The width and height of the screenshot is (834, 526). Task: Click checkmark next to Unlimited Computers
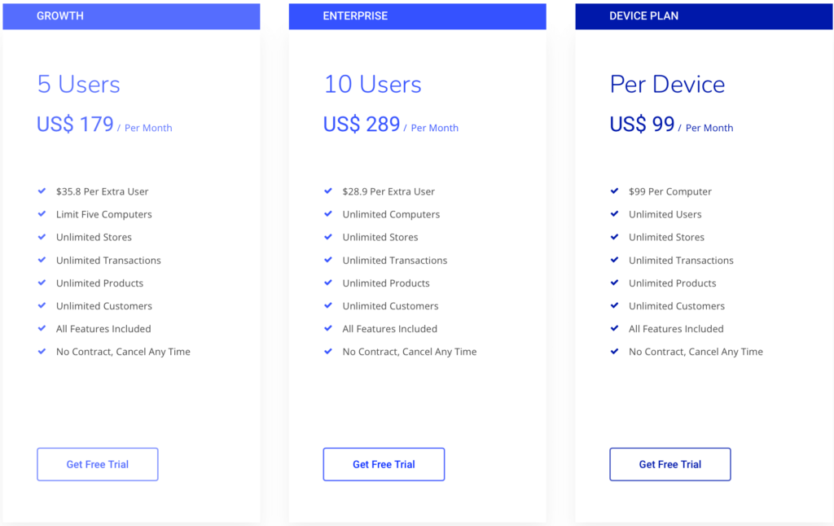coord(328,214)
